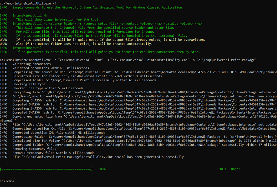Click the 'Done!!!' status text
The width and height of the screenshot is (277, 187).
point(237,169)
